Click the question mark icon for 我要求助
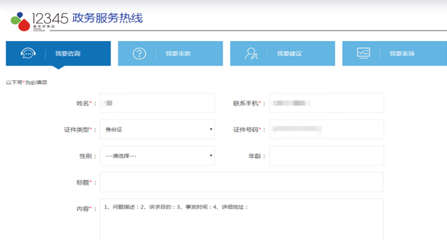This screenshot has width=447, height=245. pos(139,53)
